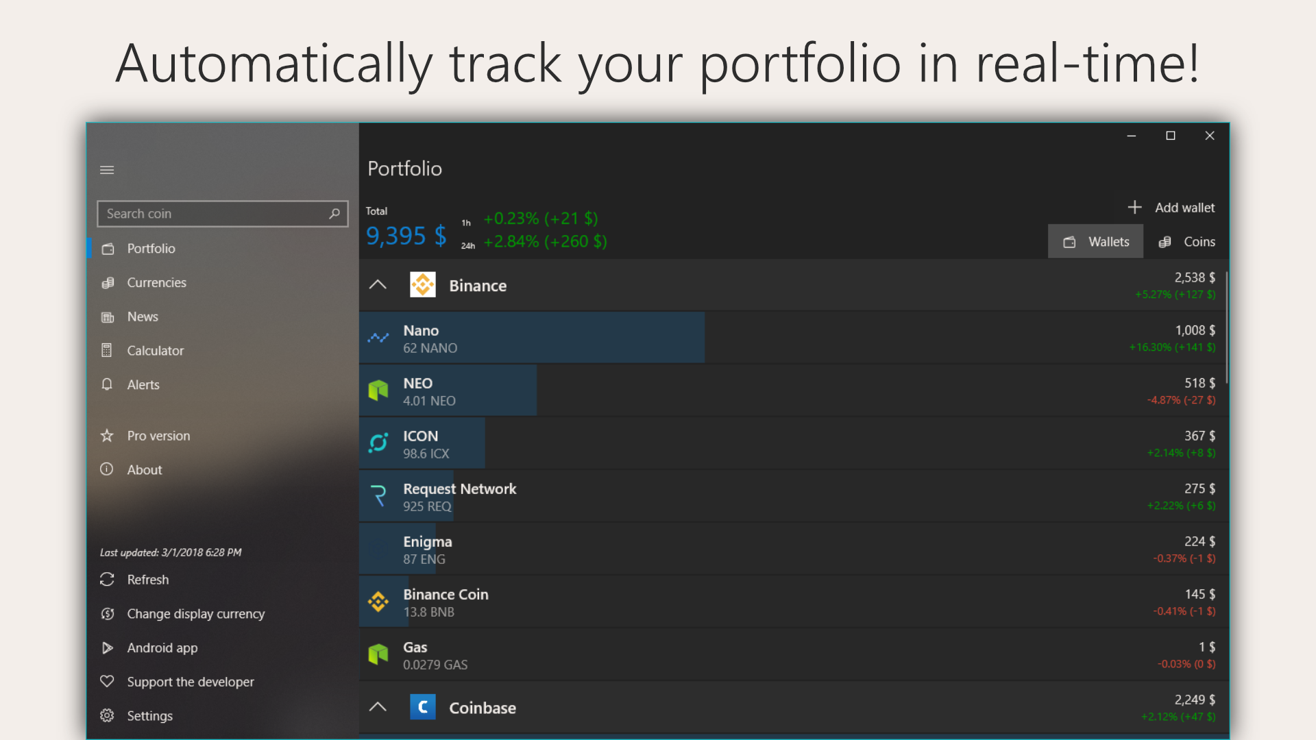Click the Request Network coin icon

(x=378, y=496)
